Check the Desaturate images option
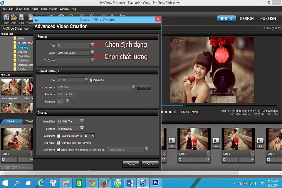The height and width of the screenshot is (188, 282). pyautogui.click(x=58, y=136)
